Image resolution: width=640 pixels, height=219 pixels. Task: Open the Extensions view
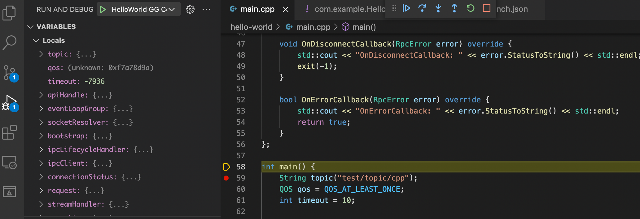9,132
